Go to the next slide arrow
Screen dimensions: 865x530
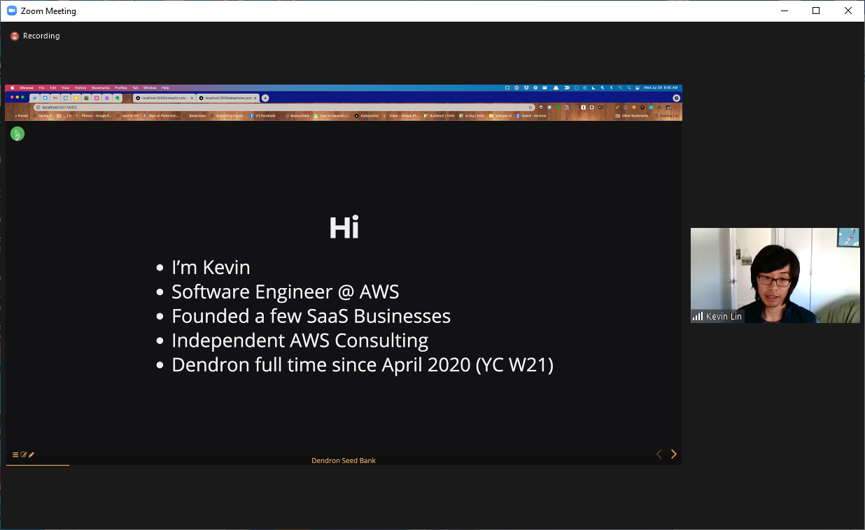[674, 454]
